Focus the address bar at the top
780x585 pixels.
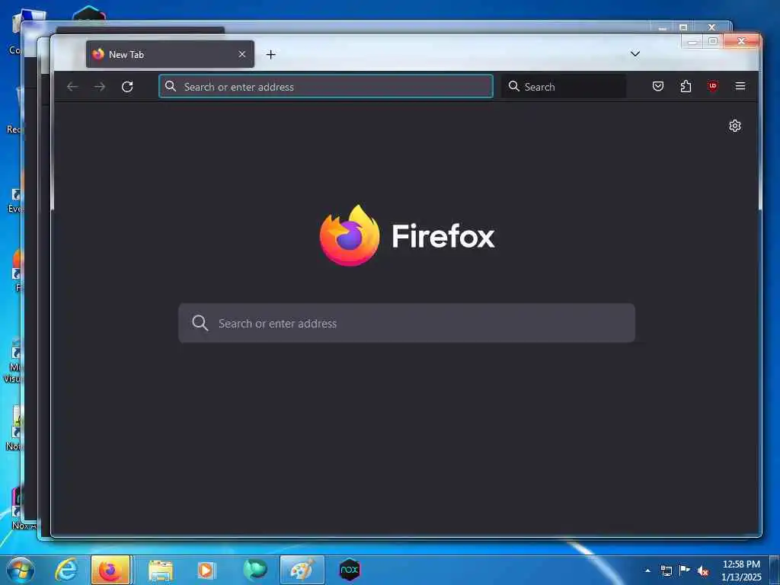click(326, 87)
